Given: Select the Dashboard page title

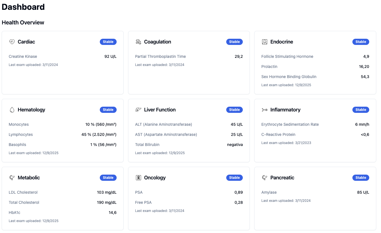Looking at the screenshot, I should click(23, 7).
